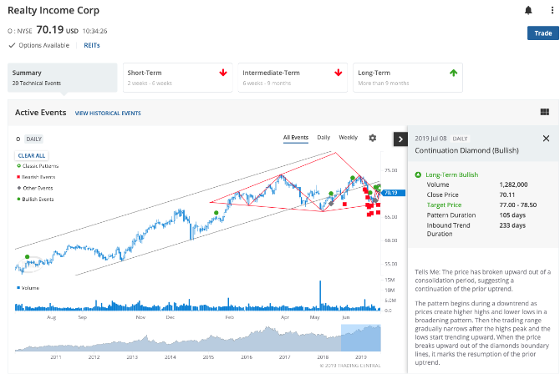
Task: Open chart settings gear icon
Action: 373,138
